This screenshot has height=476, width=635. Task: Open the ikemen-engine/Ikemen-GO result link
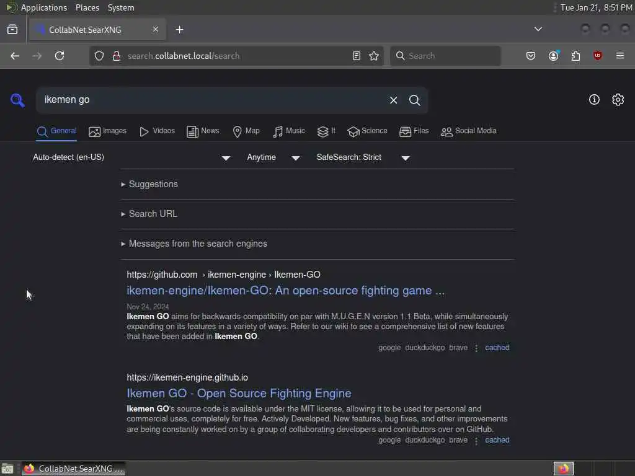click(285, 291)
